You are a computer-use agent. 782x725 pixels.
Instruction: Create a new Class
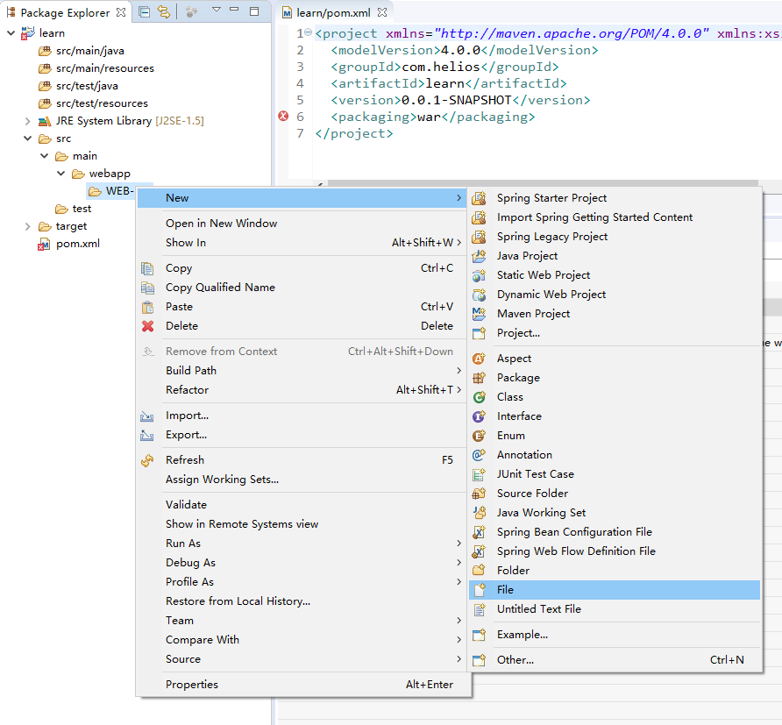pyautogui.click(x=615, y=397)
